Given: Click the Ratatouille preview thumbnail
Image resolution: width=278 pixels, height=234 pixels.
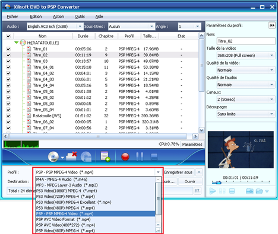Looking at the screenshot, I should point(241,149).
